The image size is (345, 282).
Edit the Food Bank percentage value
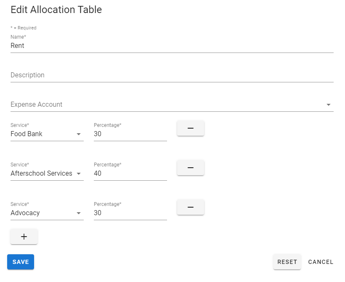(126, 134)
